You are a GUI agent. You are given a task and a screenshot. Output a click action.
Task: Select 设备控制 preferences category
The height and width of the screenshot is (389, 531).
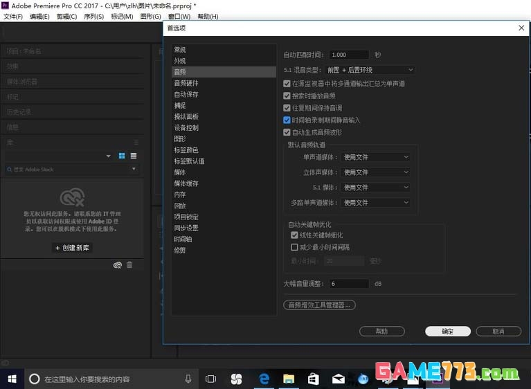224,128
